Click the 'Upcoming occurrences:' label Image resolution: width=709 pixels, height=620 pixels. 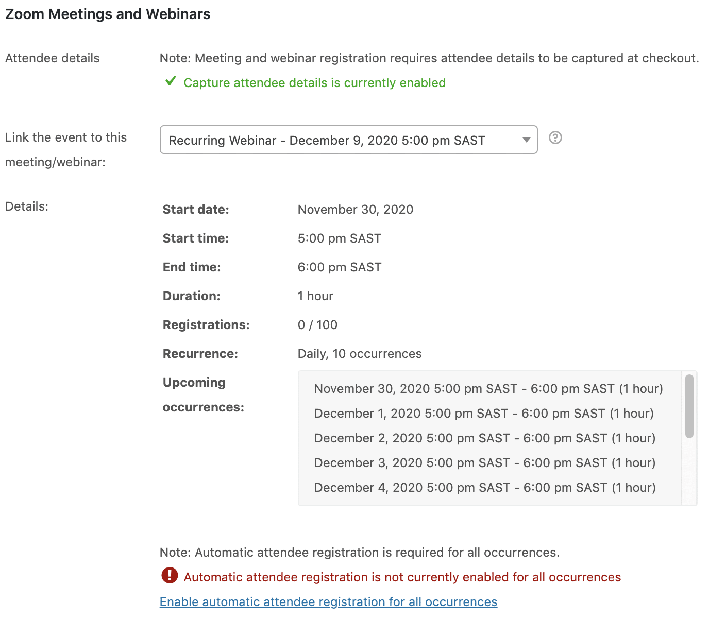[x=204, y=395]
